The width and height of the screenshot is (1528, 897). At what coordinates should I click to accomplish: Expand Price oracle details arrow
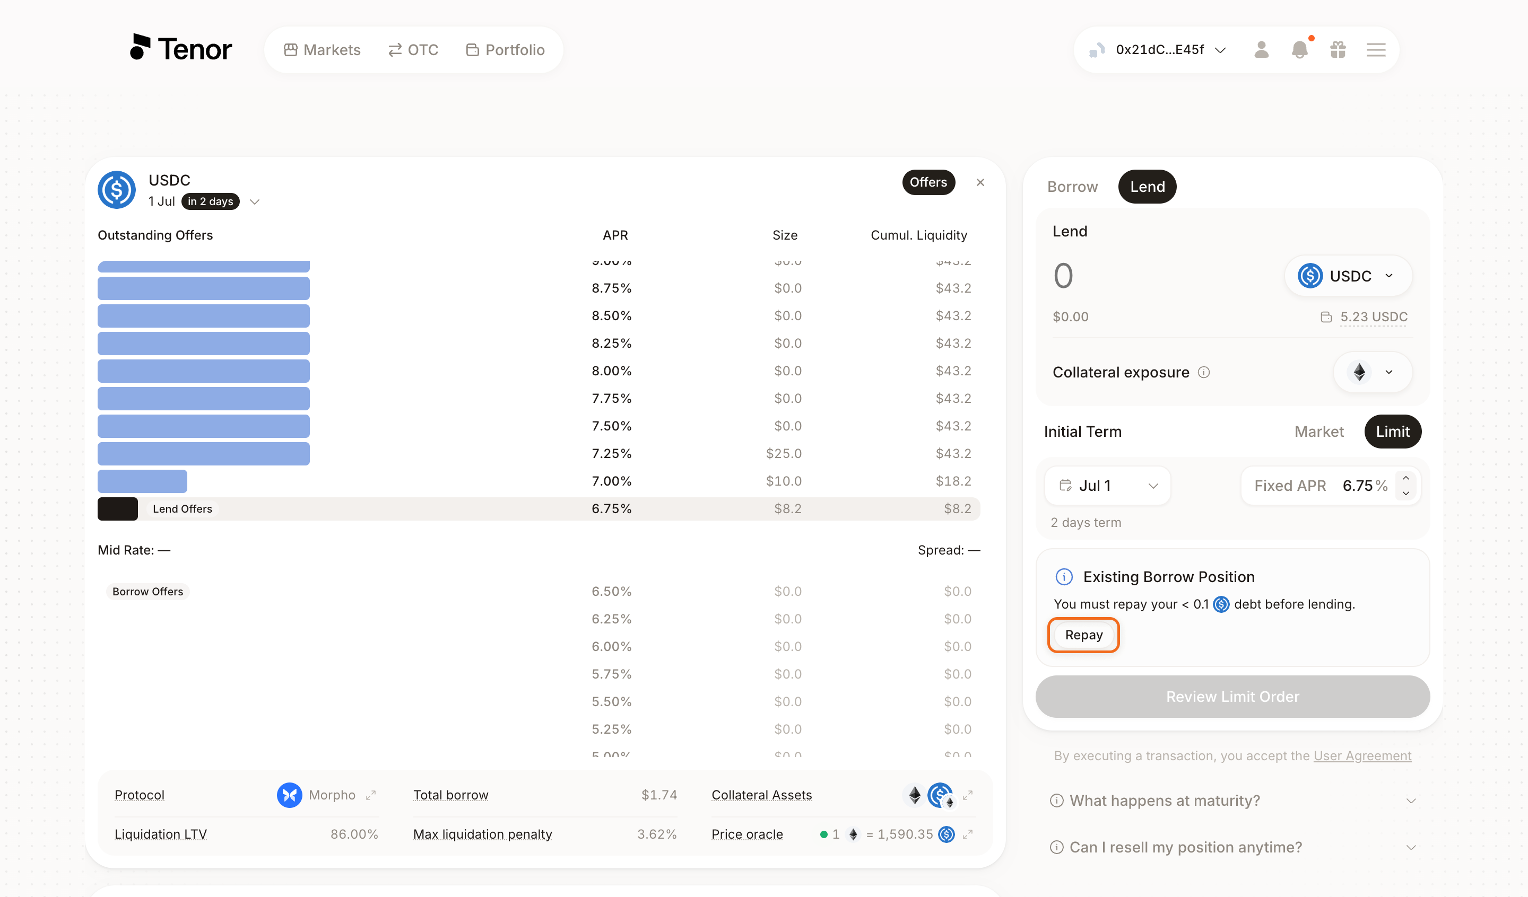[x=968, y=834]
